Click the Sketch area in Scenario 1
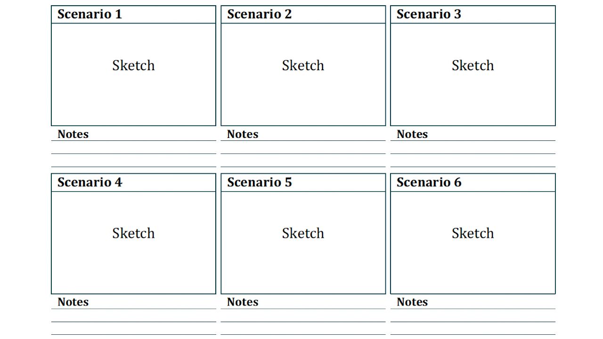The height and width of the screenshot is (339, 603). 133,74
